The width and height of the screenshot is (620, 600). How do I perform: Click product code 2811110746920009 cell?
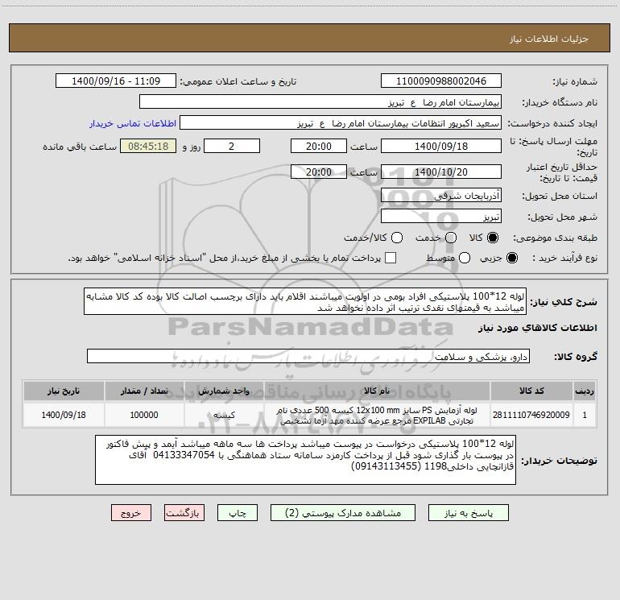coord(531,415)
